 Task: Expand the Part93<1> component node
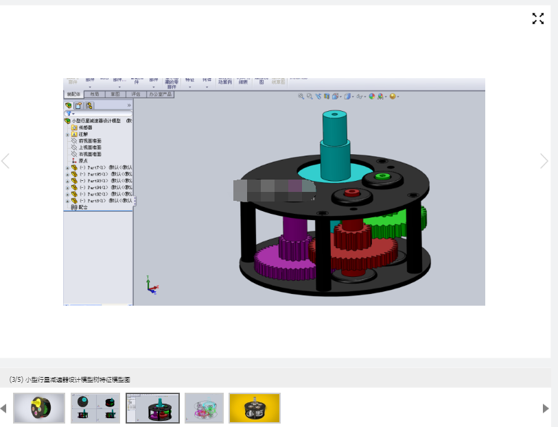point(67,181)
